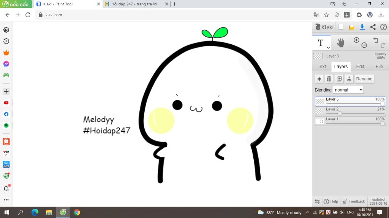Switch to the Hỏi đáp 247 browser tab
The height and width of the screenshot is (218, 389).
click(134, 4)
